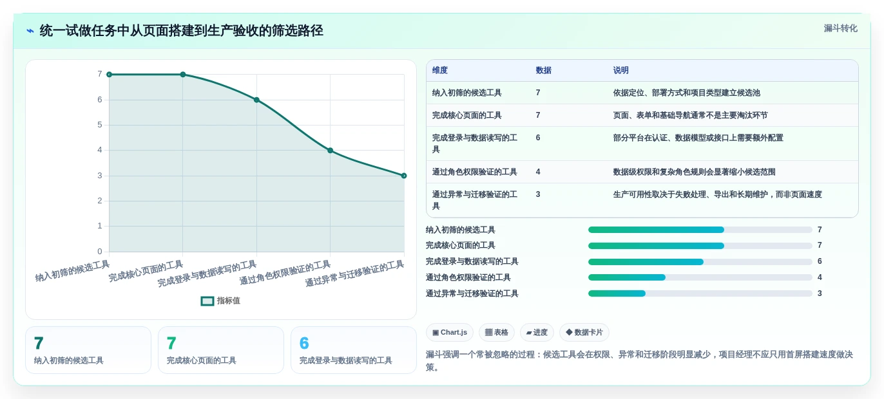
Task: Click the 维度 column header
Action: click(440, 70)
